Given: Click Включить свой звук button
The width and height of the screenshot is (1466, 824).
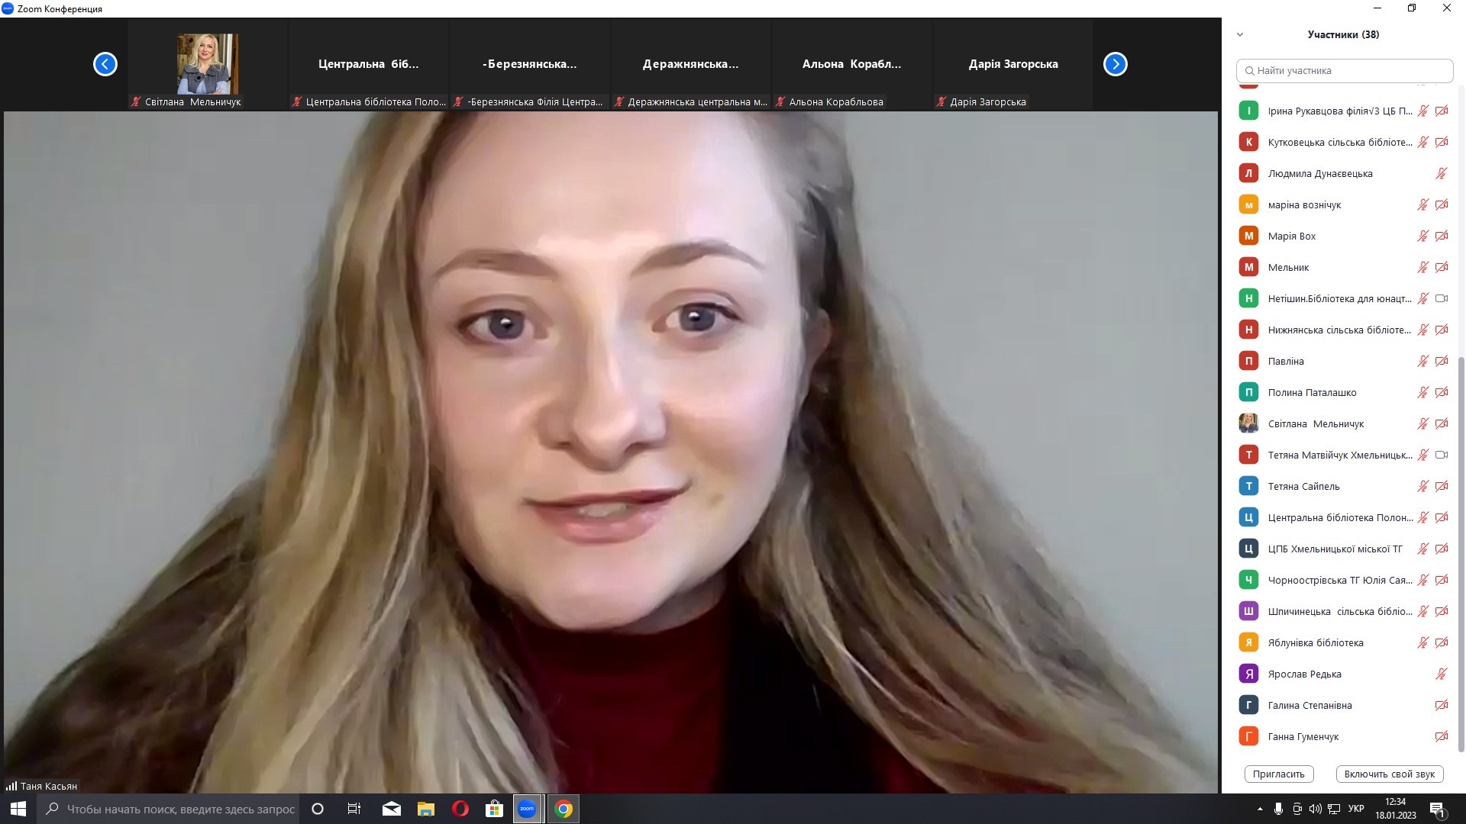Looking at the screenshot, I should pyautogui.click(x=1389, y=774).
